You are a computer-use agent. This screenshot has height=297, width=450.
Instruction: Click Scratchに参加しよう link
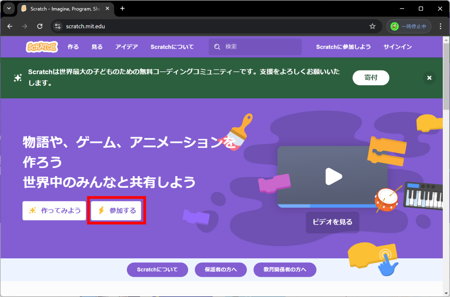(343, 47)
